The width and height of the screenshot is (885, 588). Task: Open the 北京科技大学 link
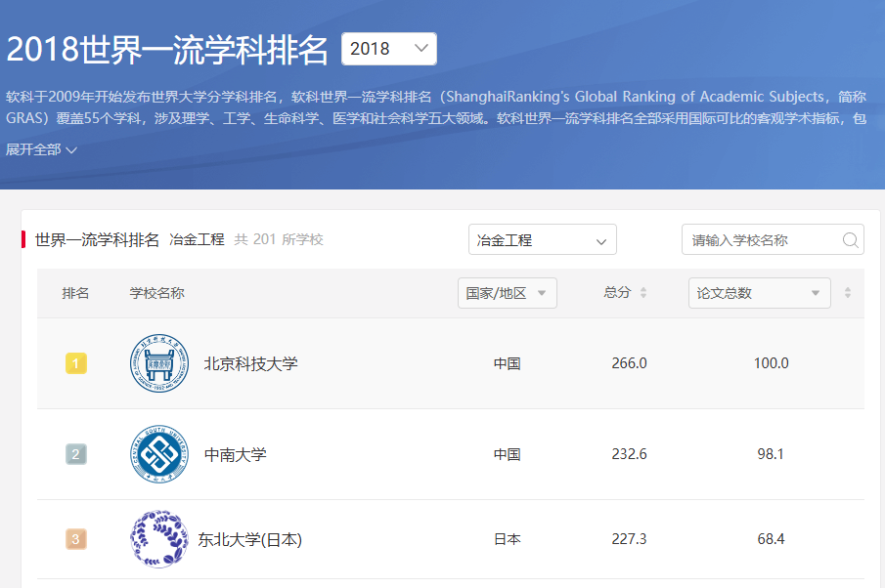point(250,364)
